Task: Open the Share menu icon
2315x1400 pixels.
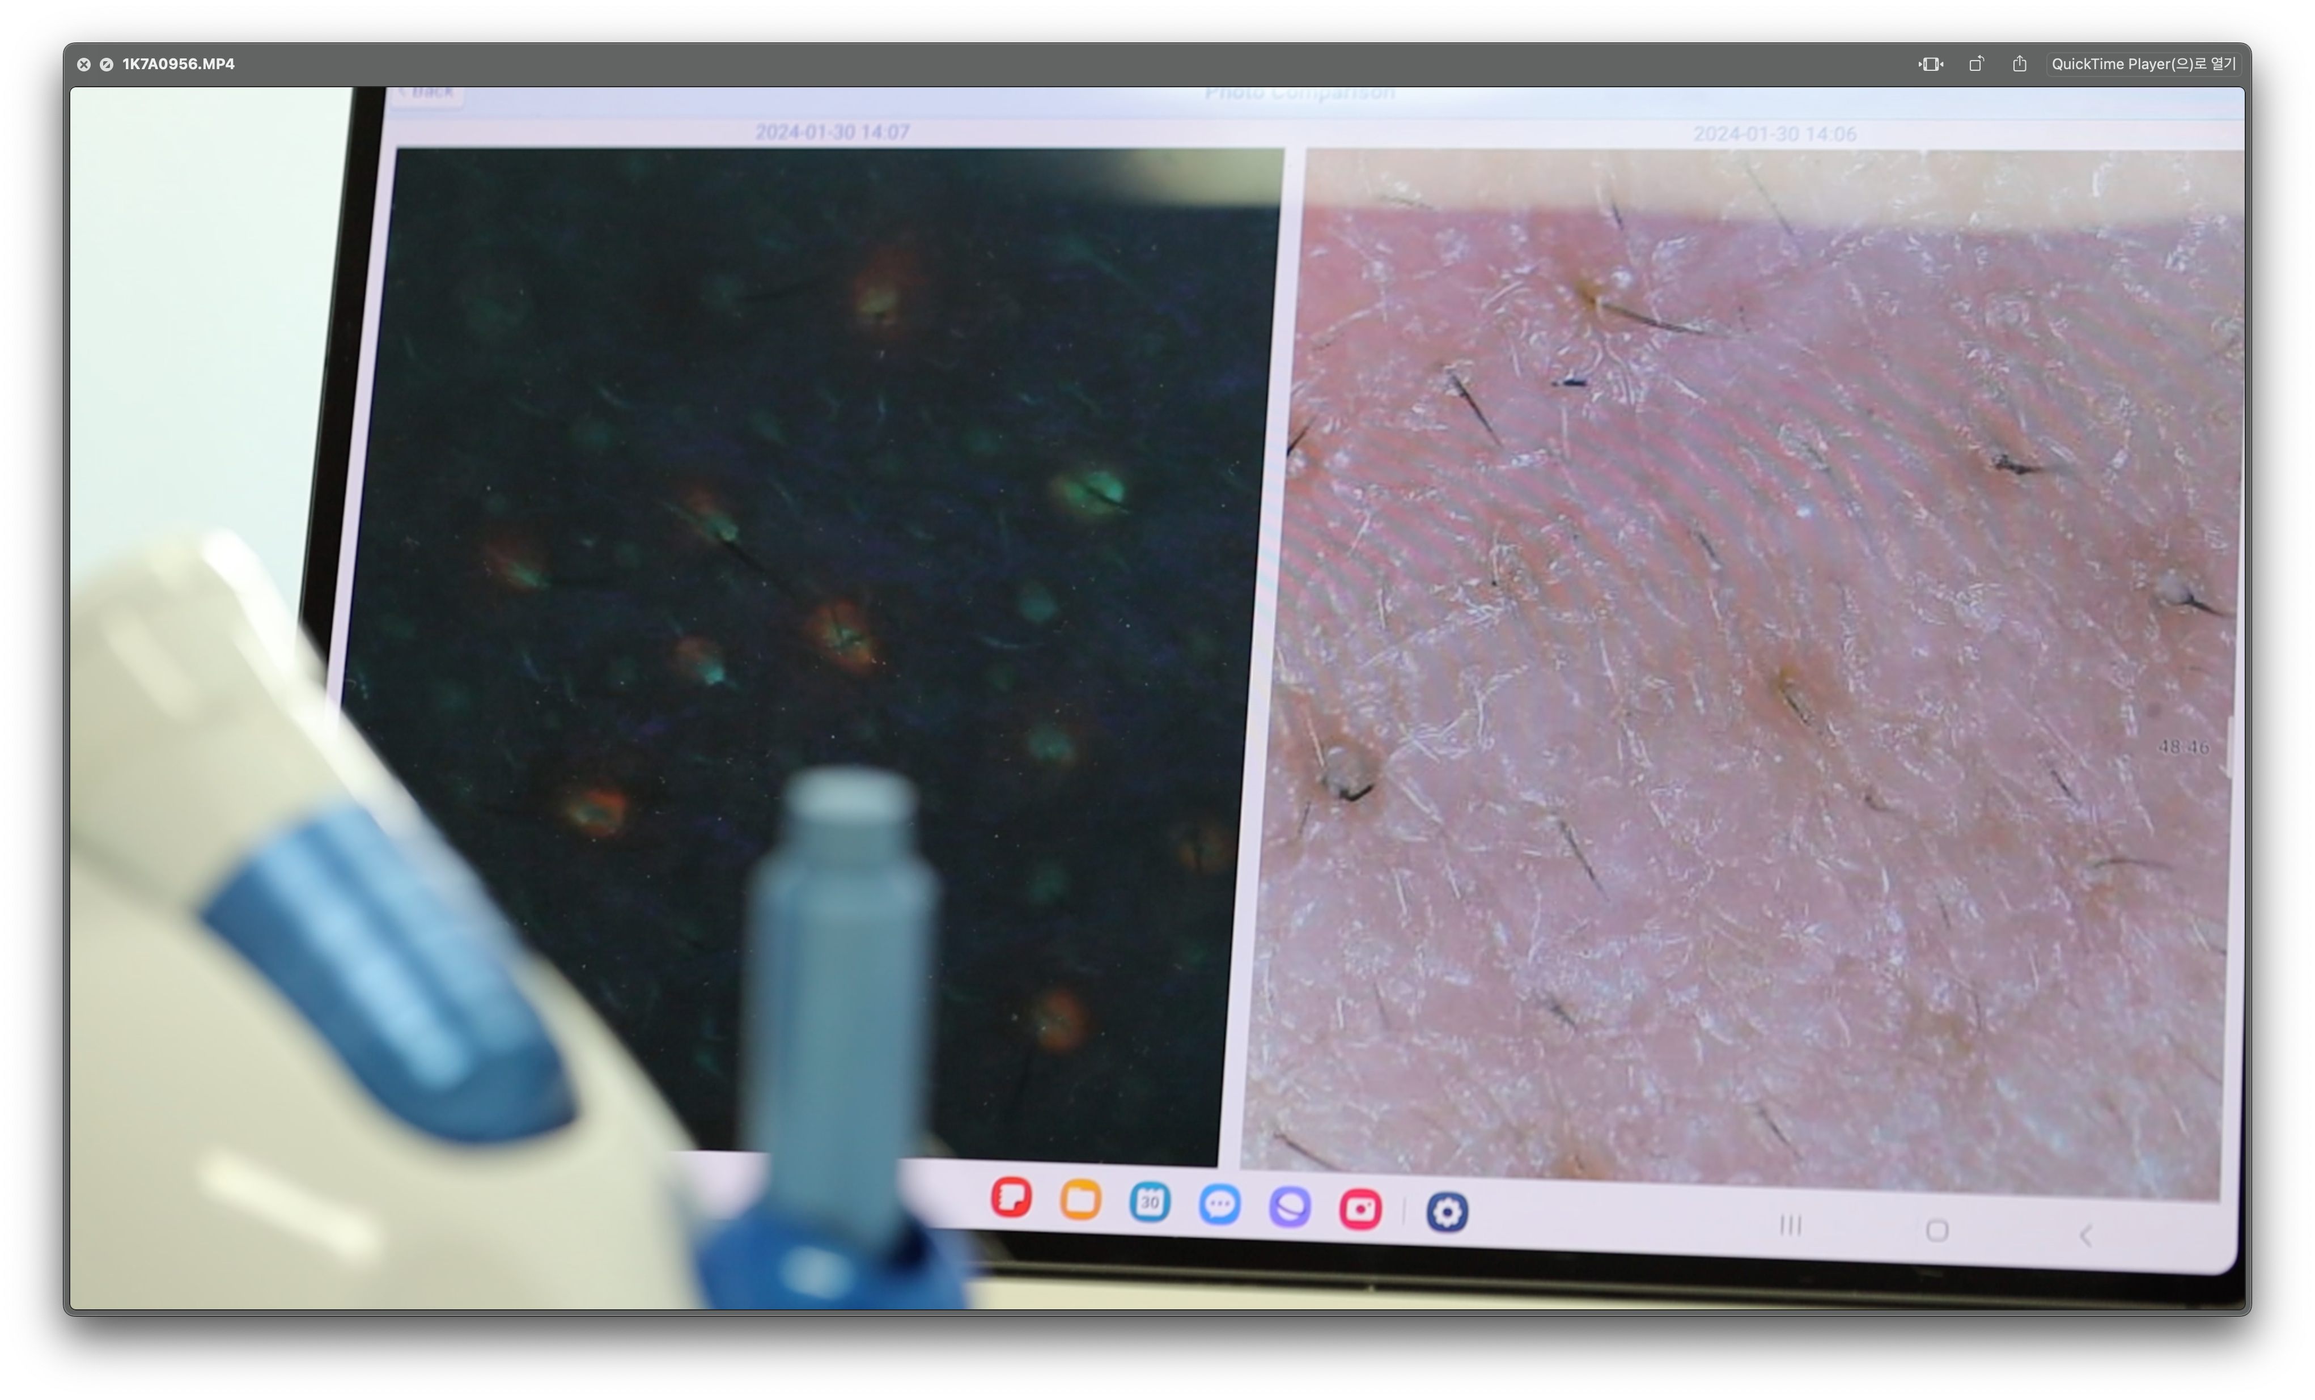Action: pyautogui.click(x=2019, y=64)
